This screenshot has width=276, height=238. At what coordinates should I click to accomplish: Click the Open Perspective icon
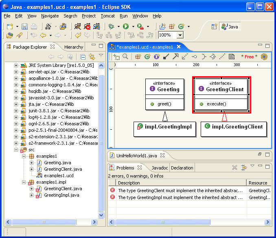coord(214,26)
